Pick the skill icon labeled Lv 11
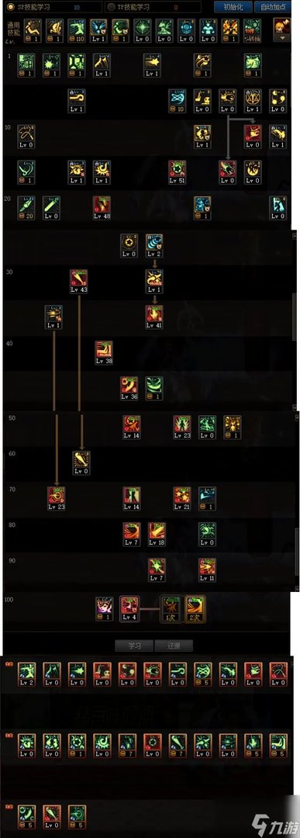 coord(207,570)
